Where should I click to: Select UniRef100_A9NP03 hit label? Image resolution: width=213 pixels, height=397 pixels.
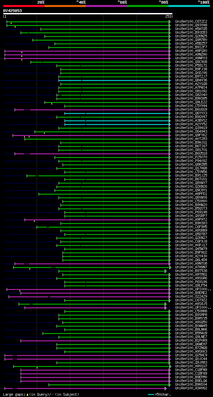pos(191,58)
